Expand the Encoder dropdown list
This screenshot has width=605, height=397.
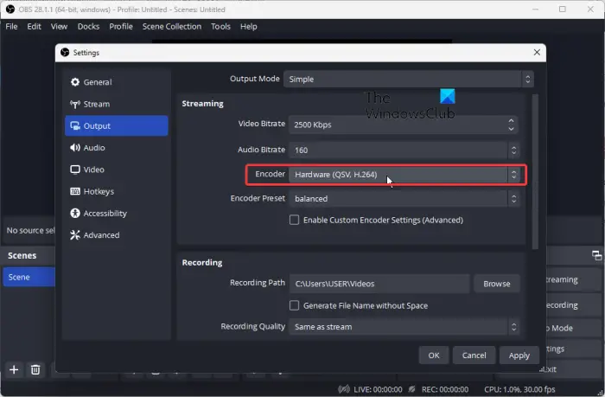(404, 175)
